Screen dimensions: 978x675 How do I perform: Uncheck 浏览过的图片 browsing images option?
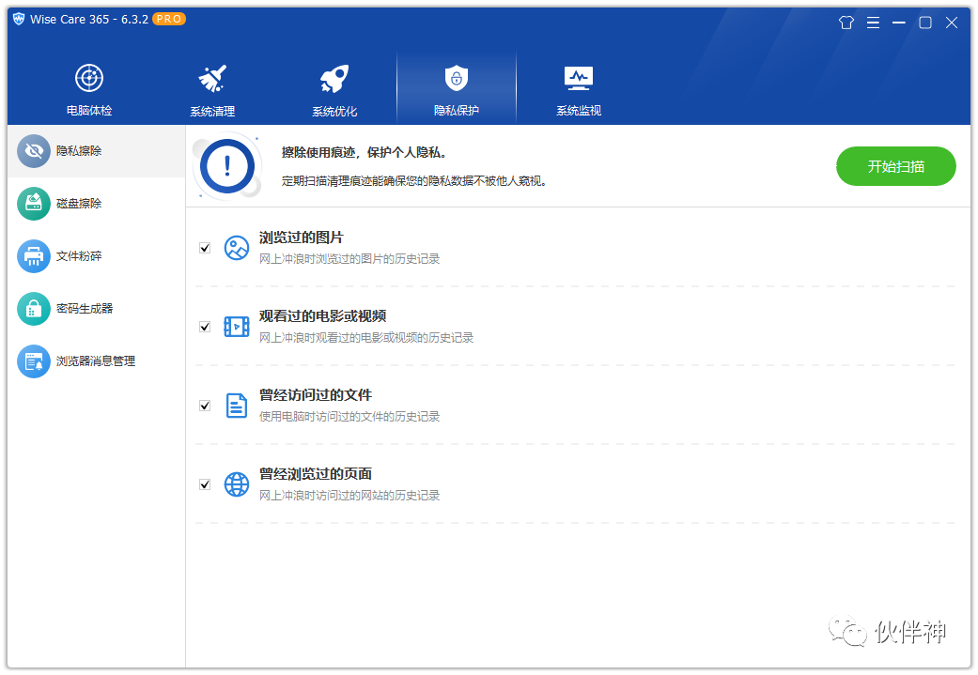pyautogui.click(x=205, y=248)
